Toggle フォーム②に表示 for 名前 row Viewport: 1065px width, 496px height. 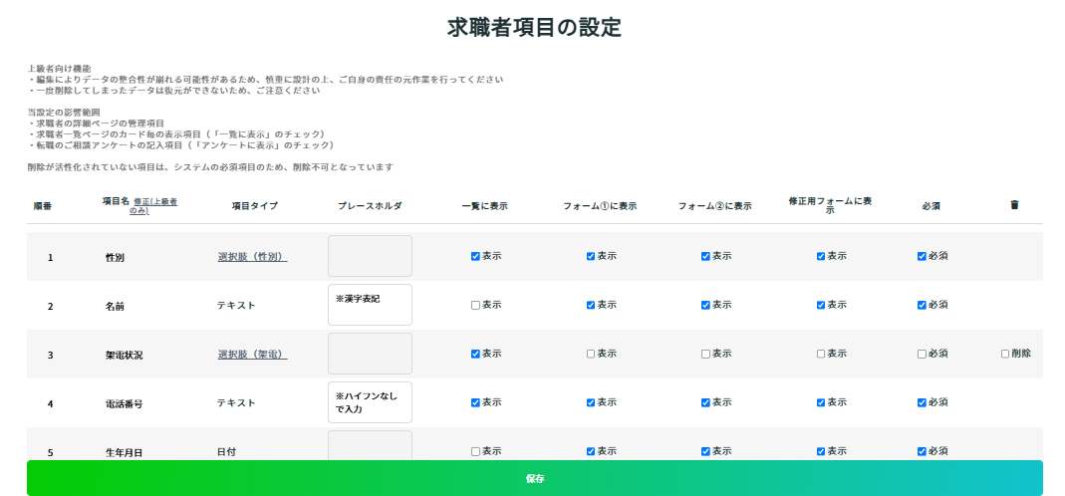705,306
